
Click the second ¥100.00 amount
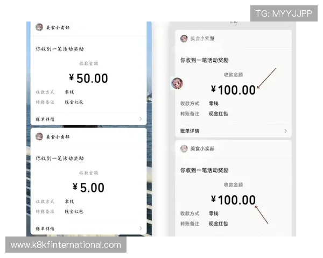pos(233,200)
